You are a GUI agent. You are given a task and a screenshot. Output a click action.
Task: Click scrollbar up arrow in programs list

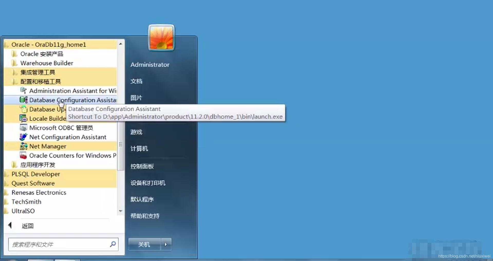[121, 44]
